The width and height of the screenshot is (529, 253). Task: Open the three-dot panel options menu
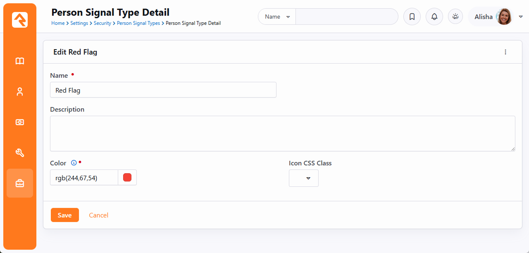505,52
